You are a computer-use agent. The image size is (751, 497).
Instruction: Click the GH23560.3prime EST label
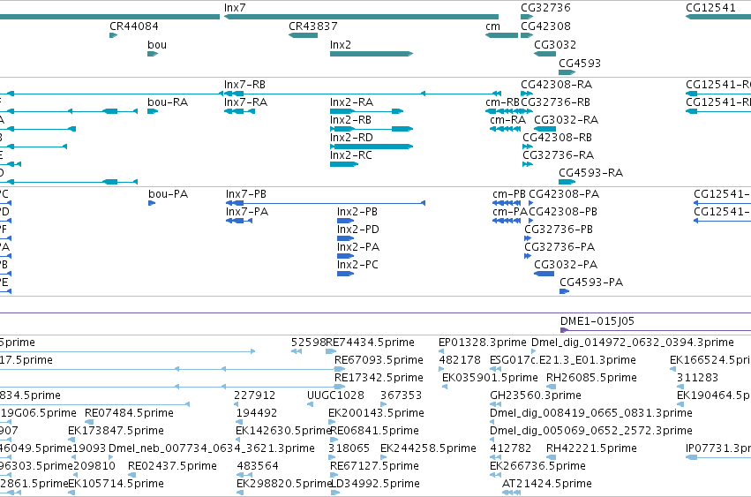point(536,395)
